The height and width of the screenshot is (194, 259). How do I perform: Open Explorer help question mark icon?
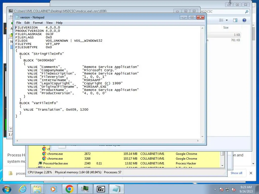tap(244, 20)
